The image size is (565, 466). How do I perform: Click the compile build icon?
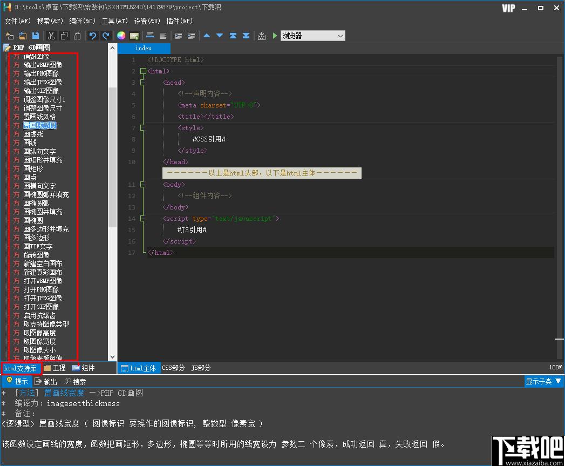click(x=262, y=36)
